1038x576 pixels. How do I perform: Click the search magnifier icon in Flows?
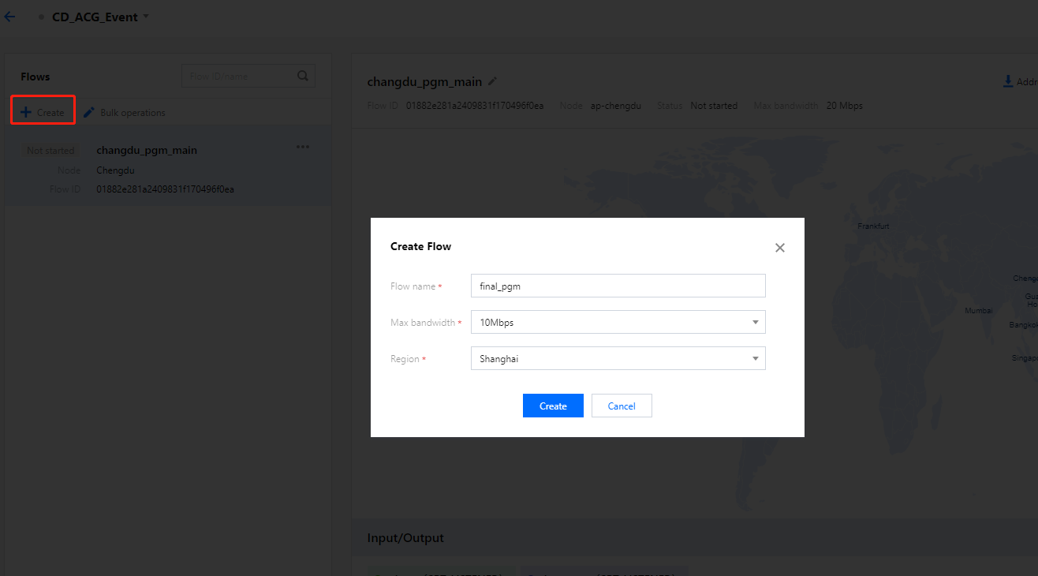tap(303, 76)
